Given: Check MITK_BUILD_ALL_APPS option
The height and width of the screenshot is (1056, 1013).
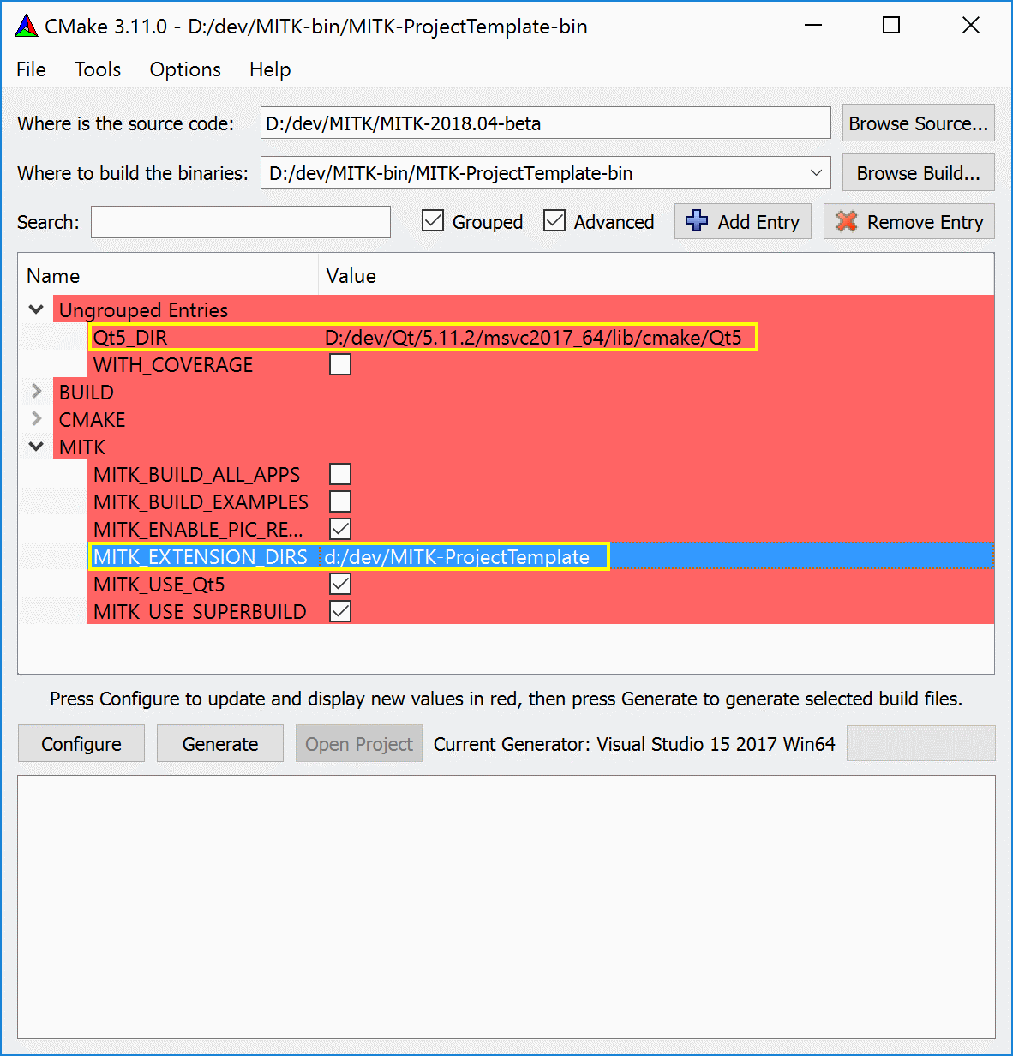Looking at the screenshot, I should point(340,475).
